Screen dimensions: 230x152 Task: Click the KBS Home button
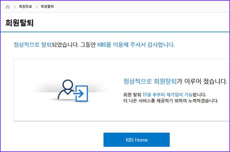(x=137, y=140)
